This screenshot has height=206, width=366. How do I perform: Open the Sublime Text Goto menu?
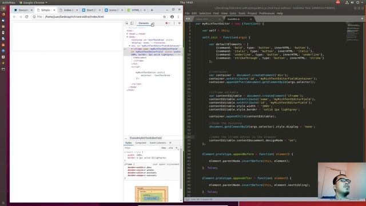233,13
